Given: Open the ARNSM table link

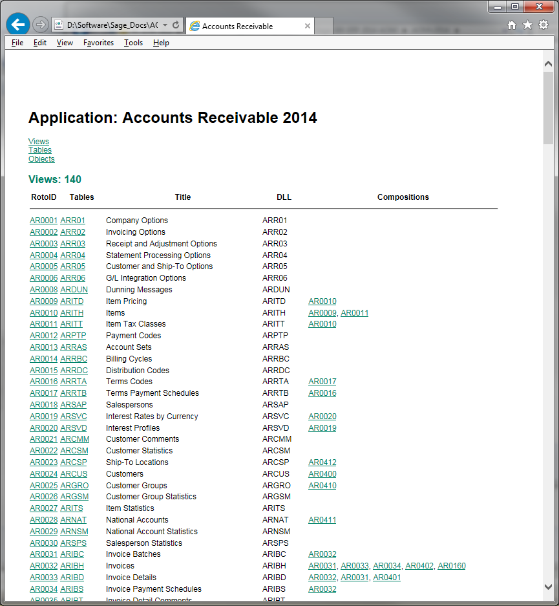Looking at the screenshot, I should click(74, 532).
